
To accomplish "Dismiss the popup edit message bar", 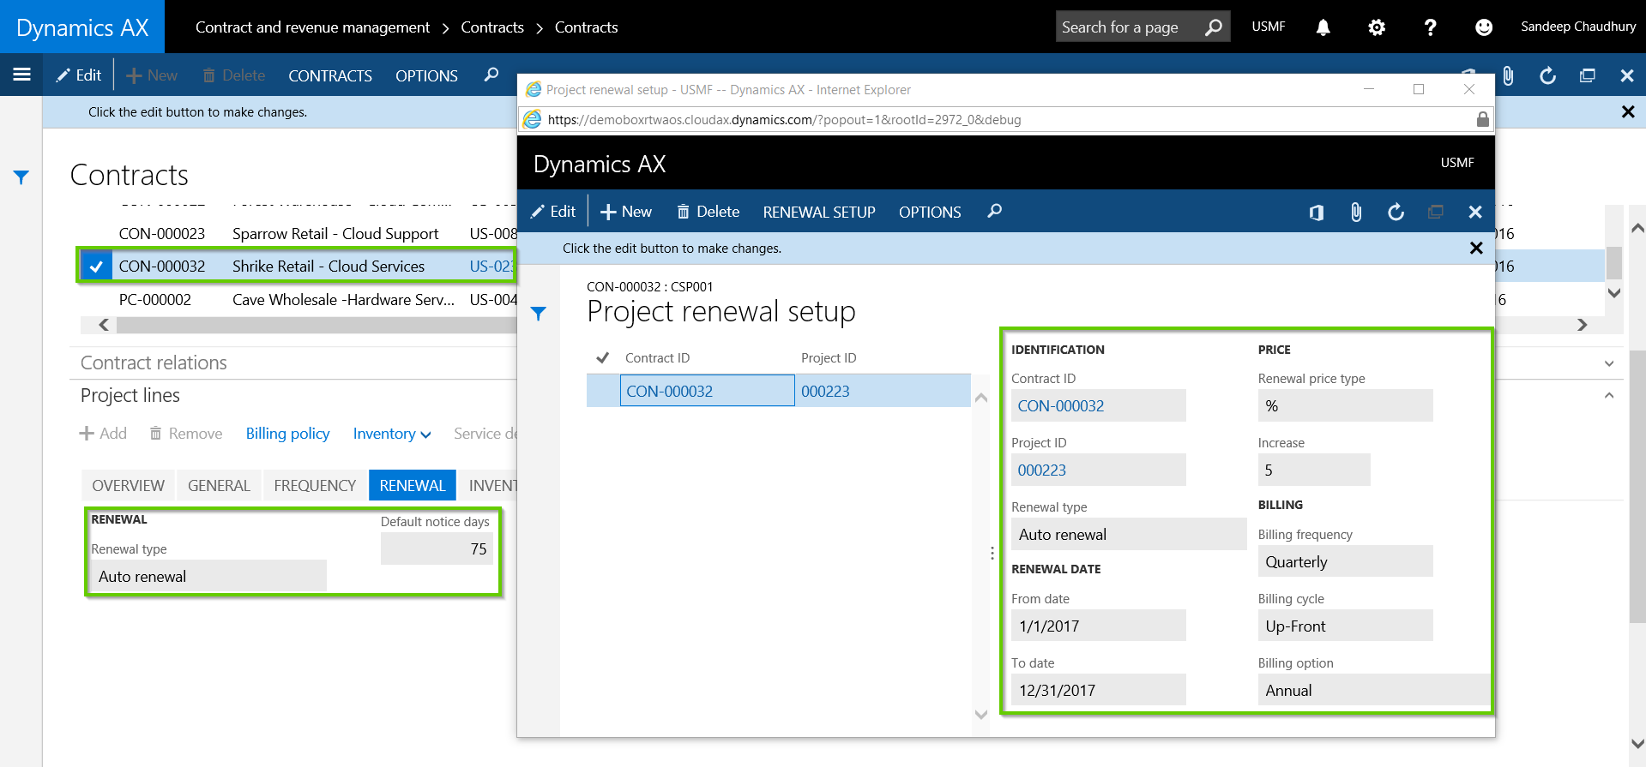I will click(x=1476, y=248).
